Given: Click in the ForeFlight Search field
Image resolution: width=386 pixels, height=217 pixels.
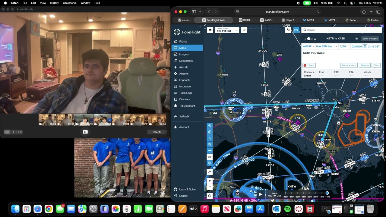Looking at the screenshot, I should tap(342, 30).
